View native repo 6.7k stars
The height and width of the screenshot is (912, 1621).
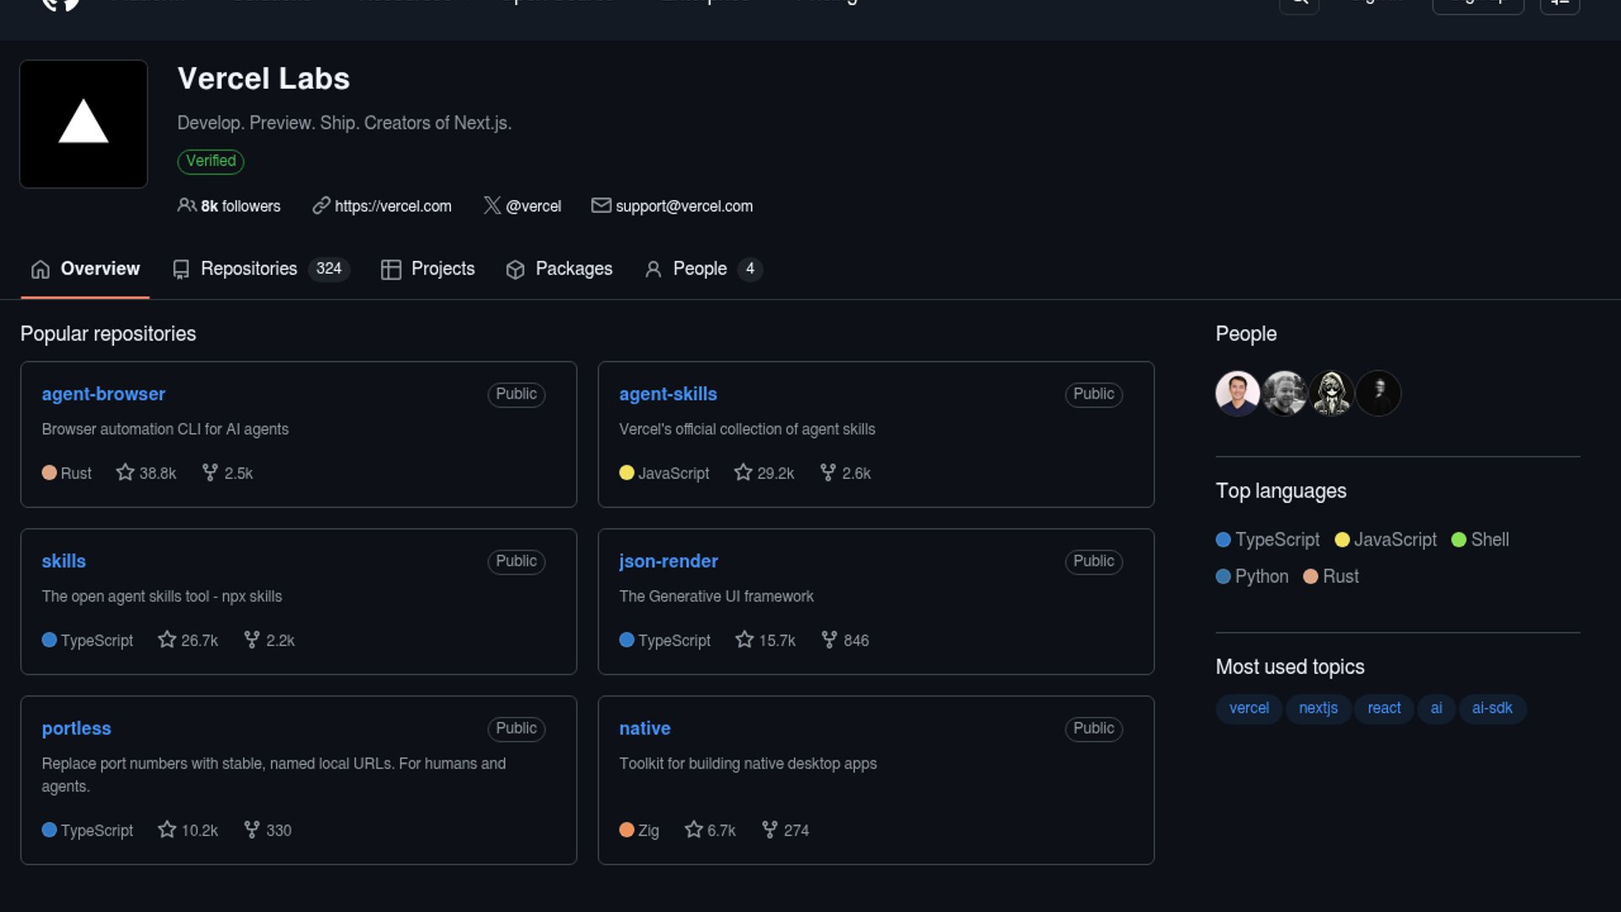point(710,831)
